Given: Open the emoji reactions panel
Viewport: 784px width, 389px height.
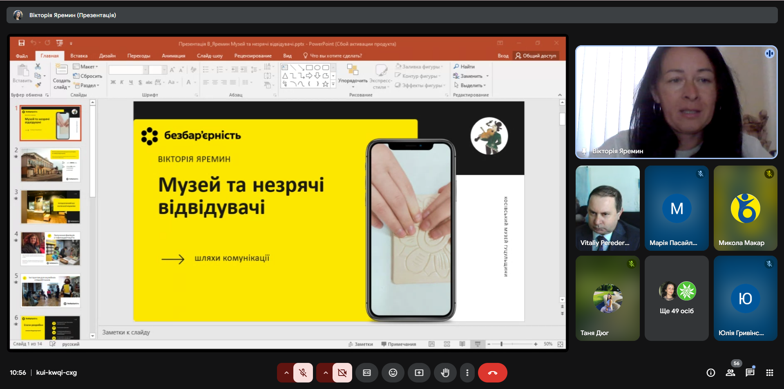Looking at the screenshot, I should click(x=393, y=373).
